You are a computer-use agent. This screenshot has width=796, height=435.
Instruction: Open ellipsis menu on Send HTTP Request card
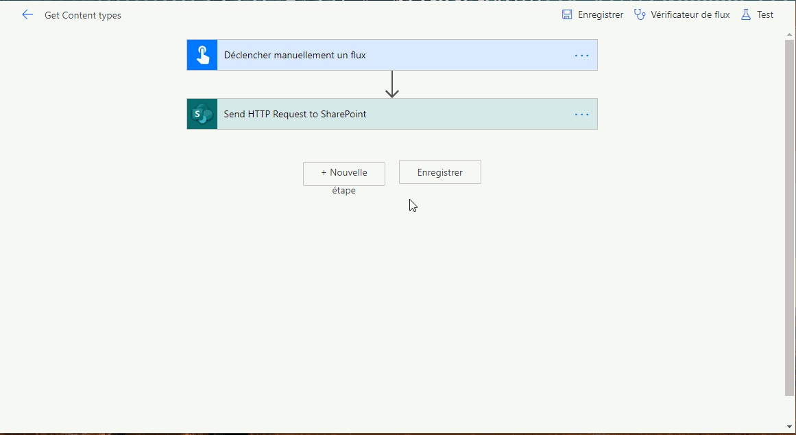coord(582,115)
